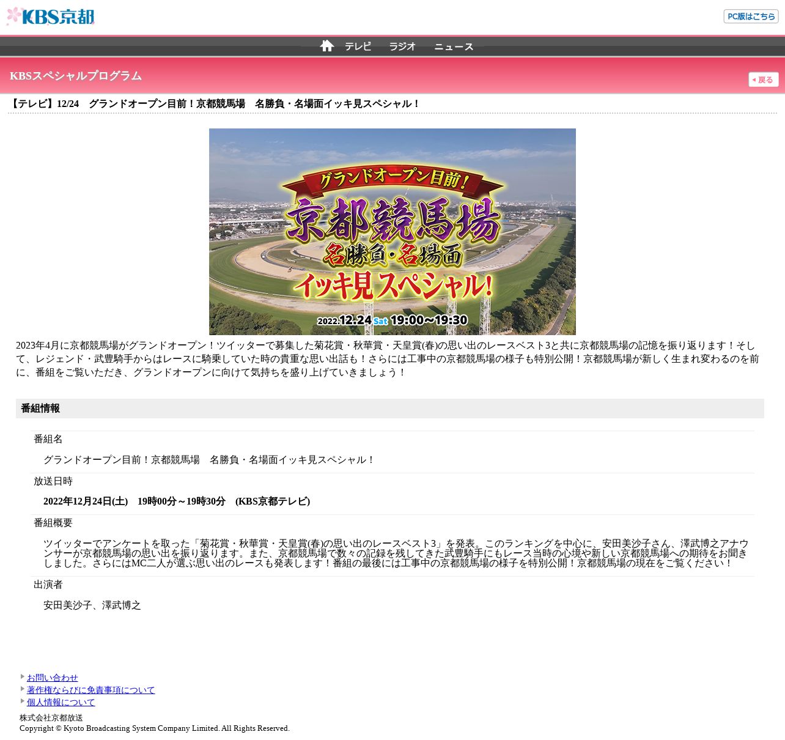Open 著作権ならびに免責事項について link
The image size is (785, 740).
point(91,690)
